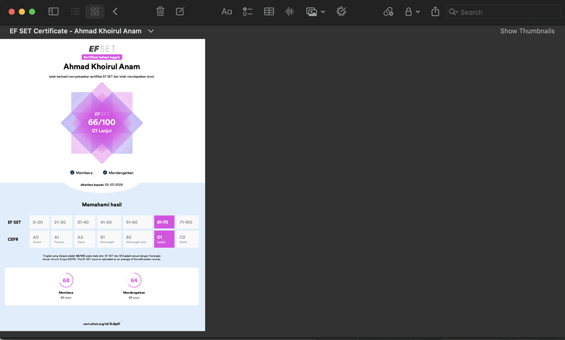This screenshot has height=340, width=565.
Task: Click the 51-60 score cell
Action: click(137, 222)
